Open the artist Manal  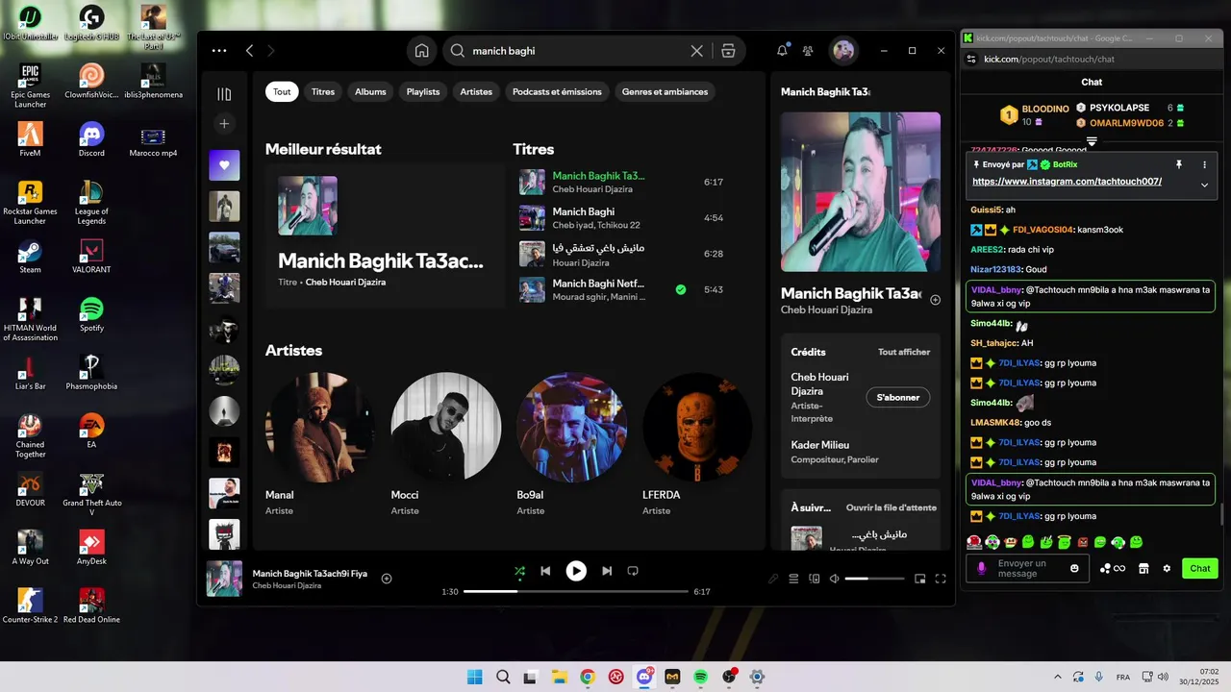coord(320,427)
